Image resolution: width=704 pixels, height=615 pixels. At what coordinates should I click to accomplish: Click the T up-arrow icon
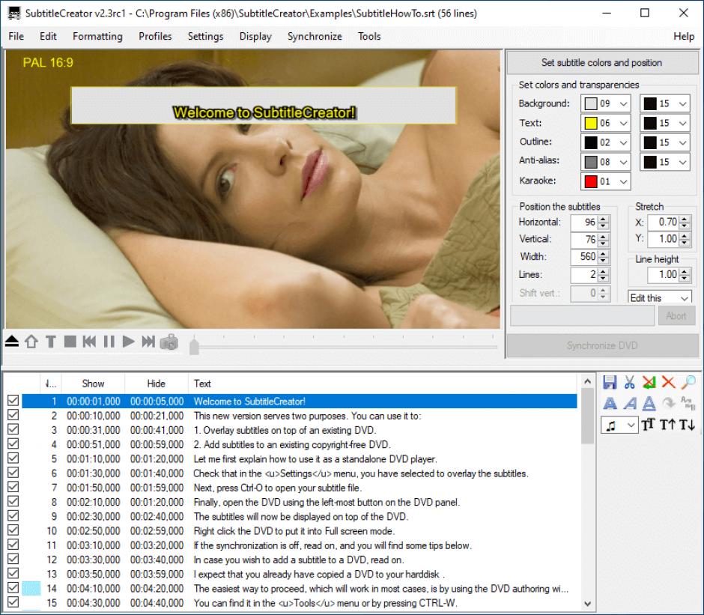[667, 425]
